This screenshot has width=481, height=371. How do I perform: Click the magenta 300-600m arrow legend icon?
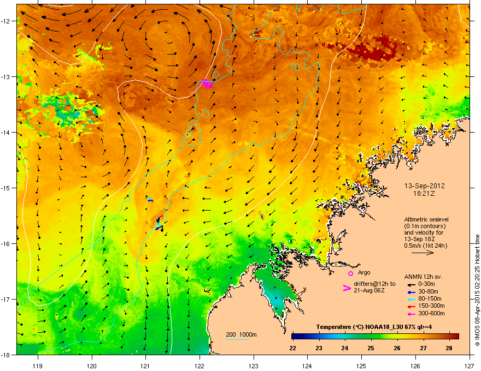coord(411,314)
